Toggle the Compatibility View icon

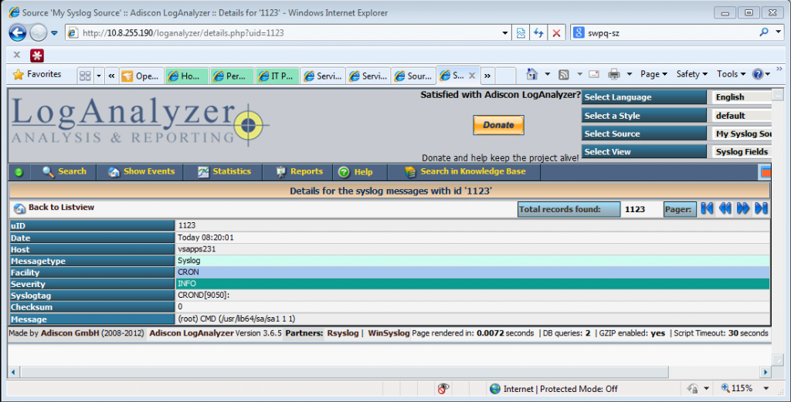click(521, 33)
